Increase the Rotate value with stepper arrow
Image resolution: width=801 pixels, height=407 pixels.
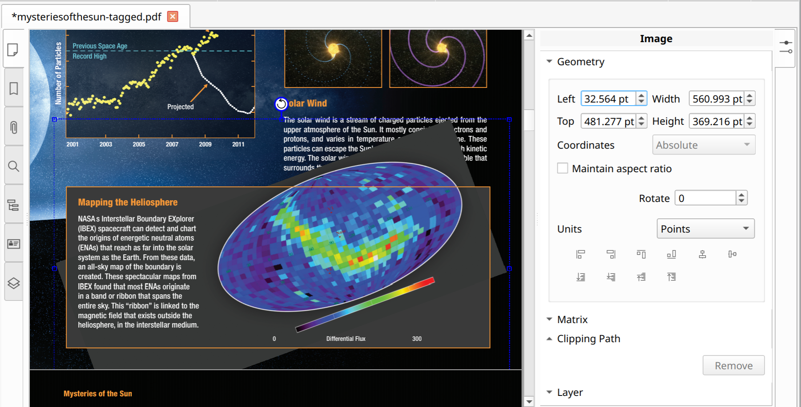coord(741,194)
